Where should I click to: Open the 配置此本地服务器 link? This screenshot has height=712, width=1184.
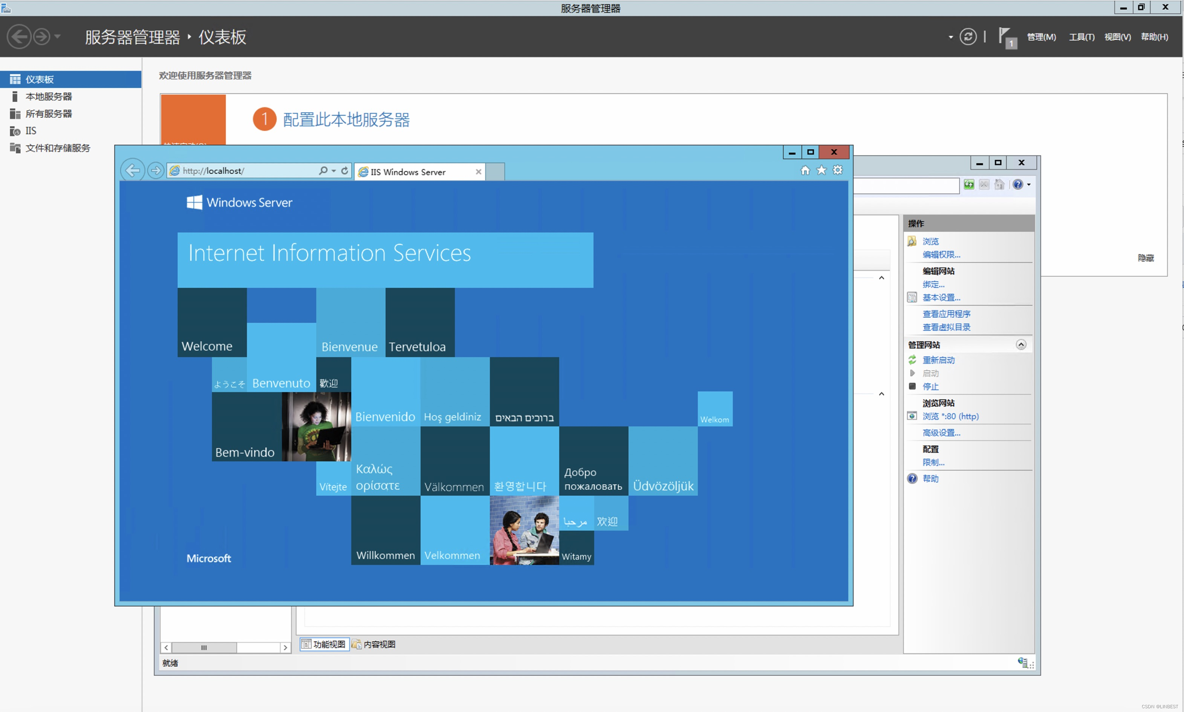tap(346, 119)
